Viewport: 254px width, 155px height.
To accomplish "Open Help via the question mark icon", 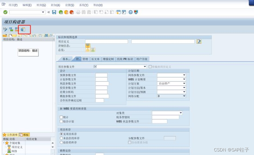I will click(131, 12).
